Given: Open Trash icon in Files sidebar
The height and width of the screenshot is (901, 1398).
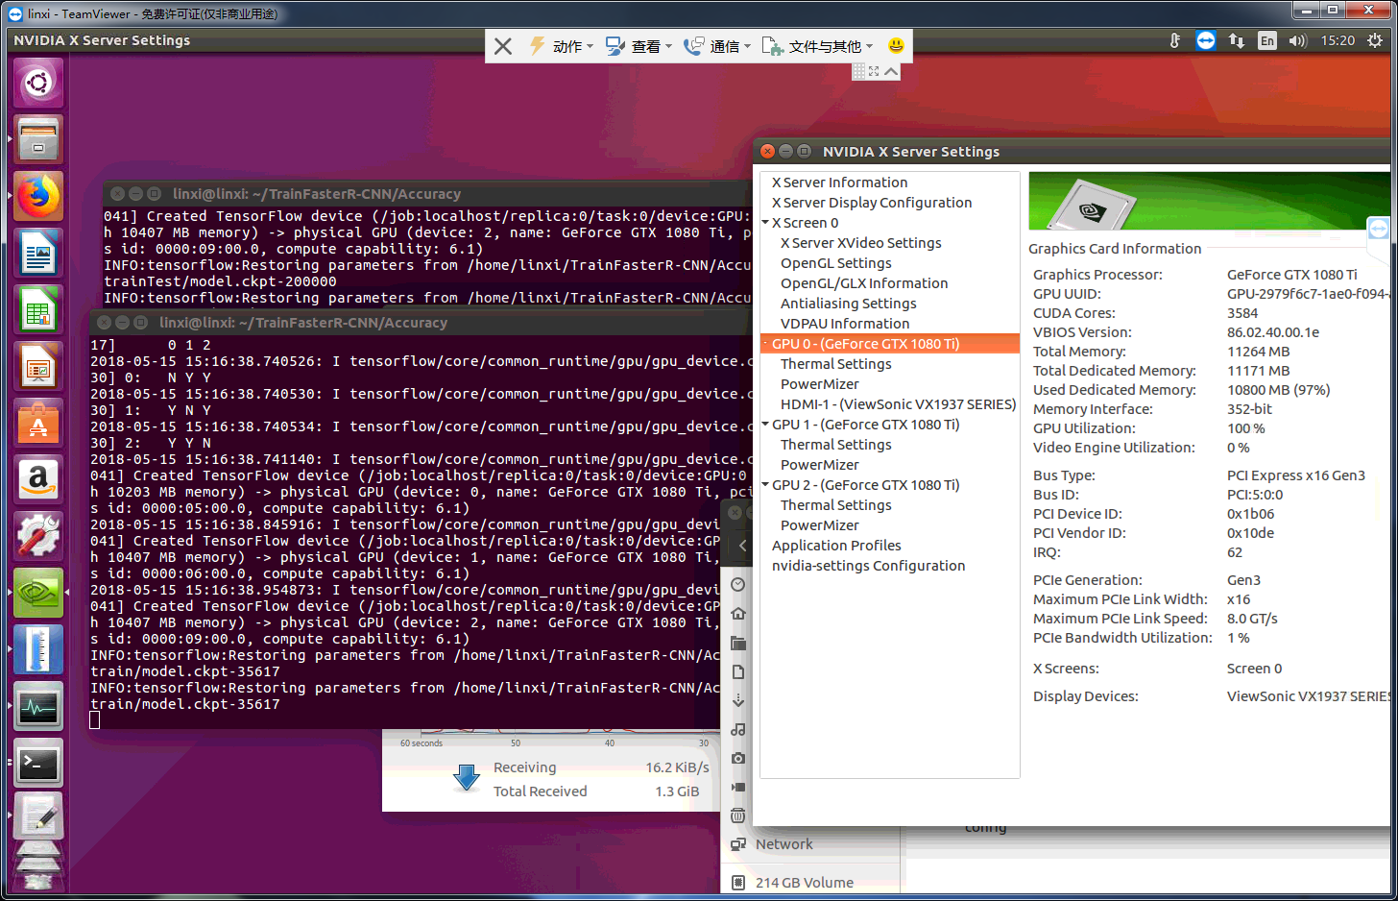Looking at the screenshot, I should pos(738,816).
